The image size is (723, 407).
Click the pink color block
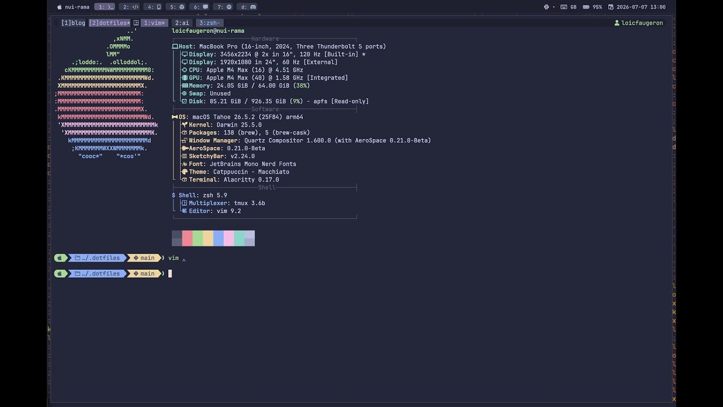[229, 238]
